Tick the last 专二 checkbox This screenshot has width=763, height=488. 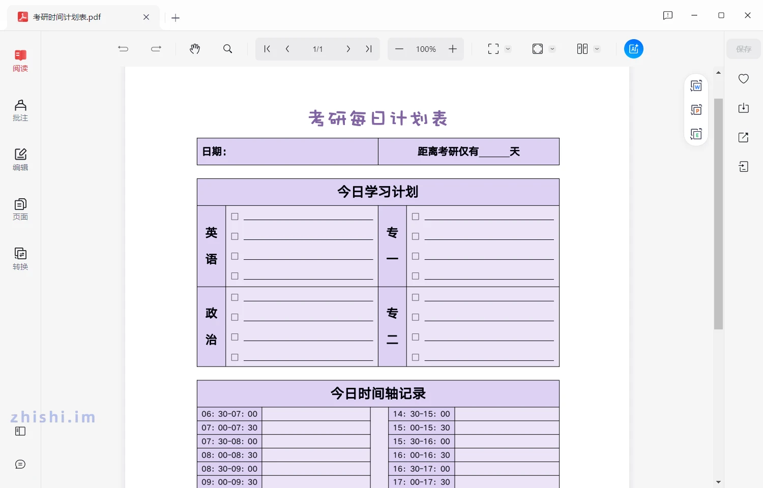pyautogui.click(x=416, y=357)
